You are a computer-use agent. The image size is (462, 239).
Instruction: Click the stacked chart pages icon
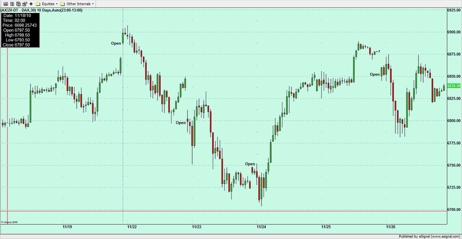point(18,4)
